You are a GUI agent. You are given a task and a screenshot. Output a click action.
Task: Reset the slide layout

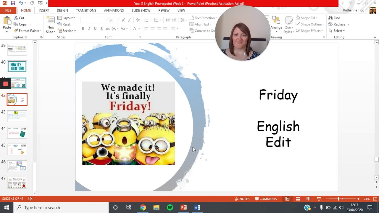(64, 25)
